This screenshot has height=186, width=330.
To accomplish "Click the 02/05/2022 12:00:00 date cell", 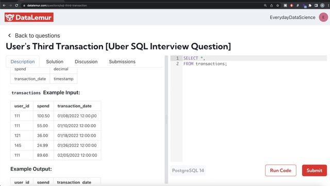I will (x=77, y=155).
